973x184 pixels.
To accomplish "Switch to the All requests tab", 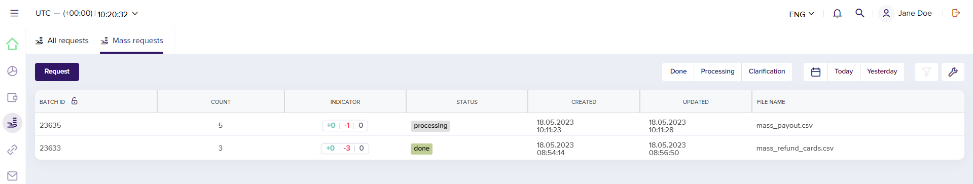I will point(62,41).
